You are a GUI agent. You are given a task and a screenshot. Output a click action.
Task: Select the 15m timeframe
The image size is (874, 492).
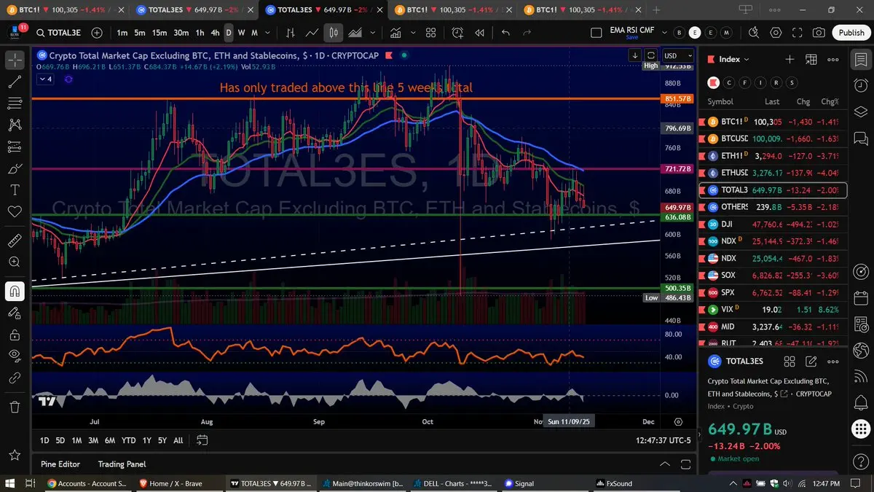coord(160,33)
